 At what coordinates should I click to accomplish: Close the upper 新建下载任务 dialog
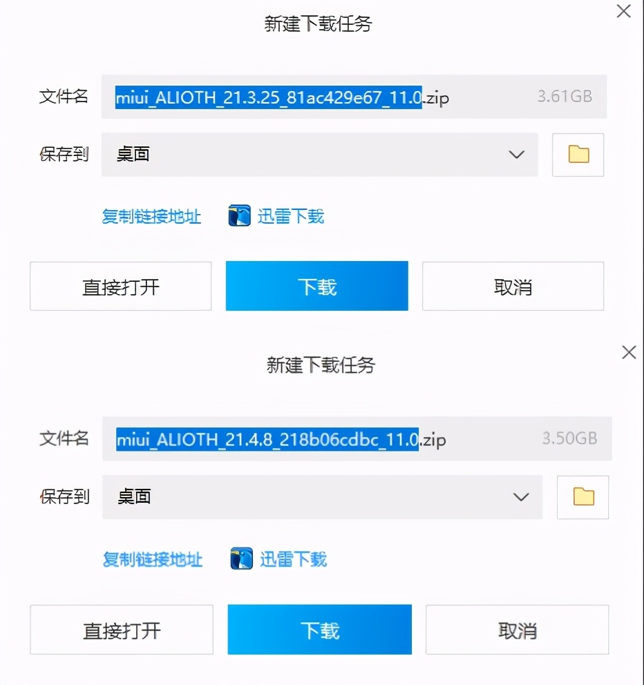pyautogui.click(x=624, y=11)
